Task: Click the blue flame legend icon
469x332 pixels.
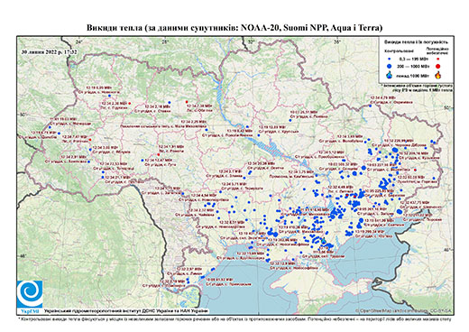Action: pyautogui.click(x=390, y=75)
